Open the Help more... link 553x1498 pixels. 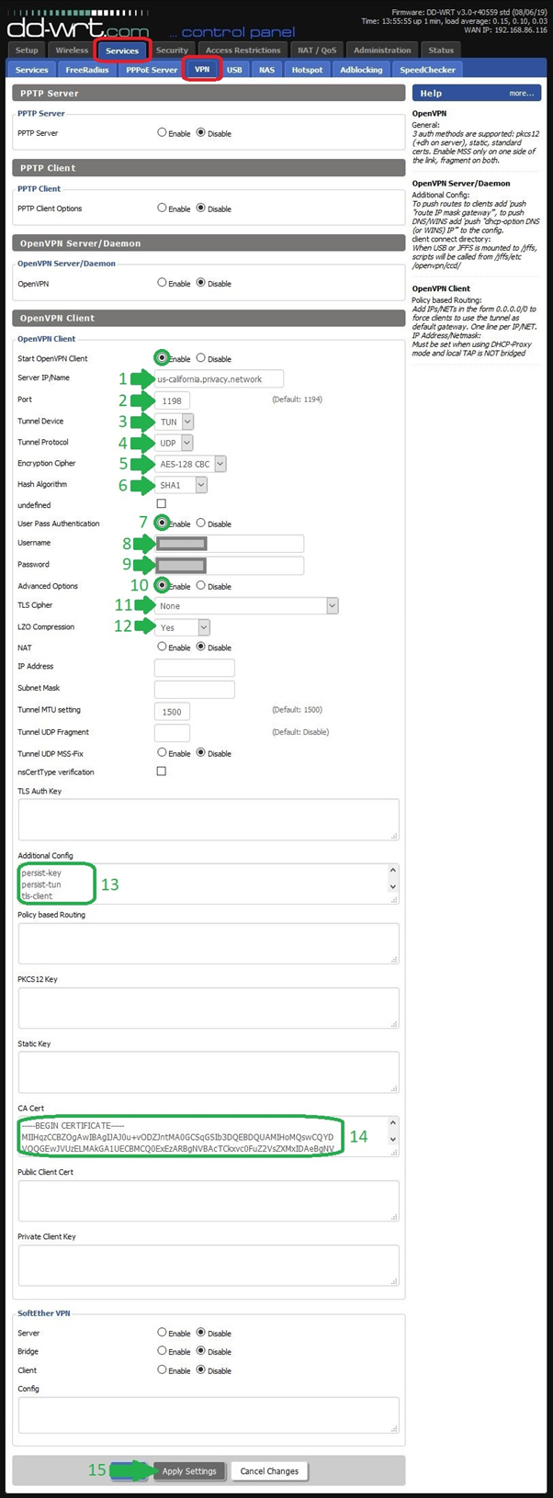[521, 93]
